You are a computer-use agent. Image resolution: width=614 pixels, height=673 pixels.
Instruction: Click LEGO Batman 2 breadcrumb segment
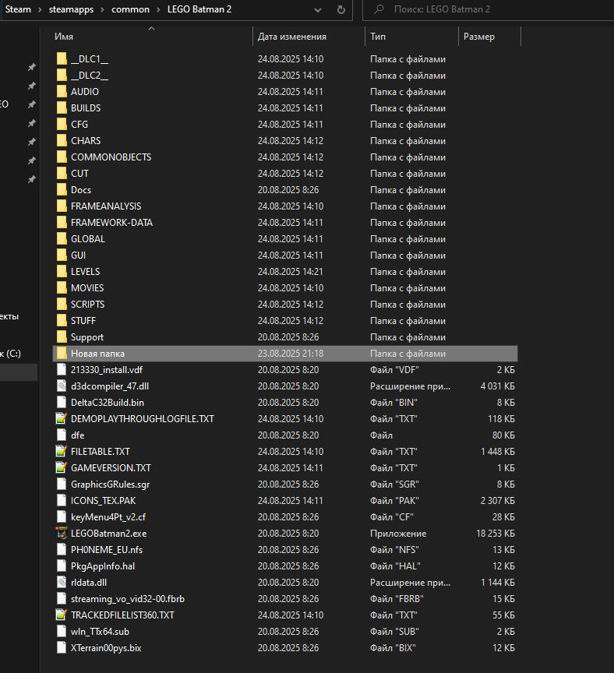tap(199, 9)
